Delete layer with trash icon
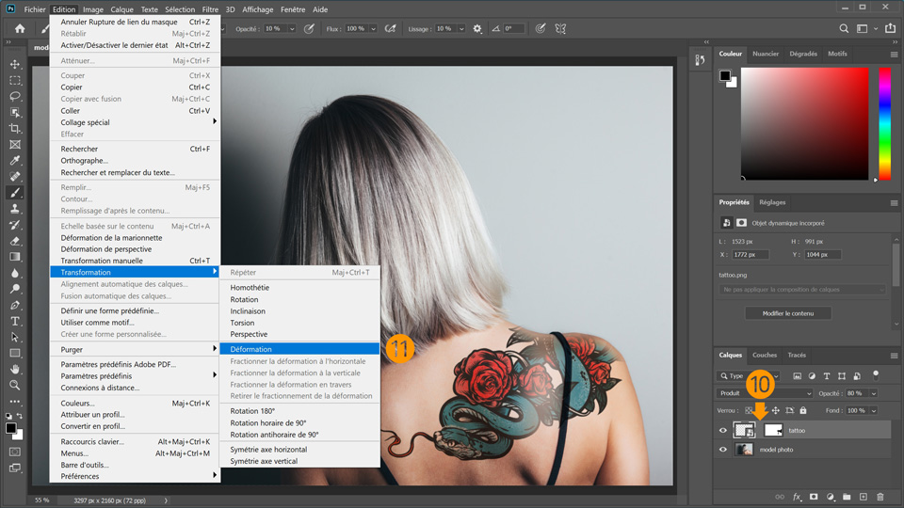This screenshot has height=508, width=904. (x=880, y=497)
